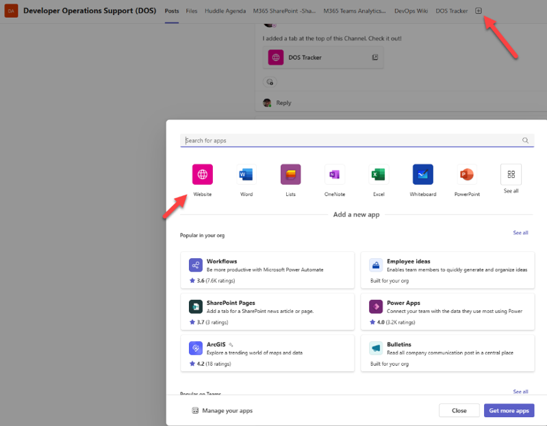The image size is (547, 426).
Task: Open the M365 Teams Analytics tab
Action: 355,11
